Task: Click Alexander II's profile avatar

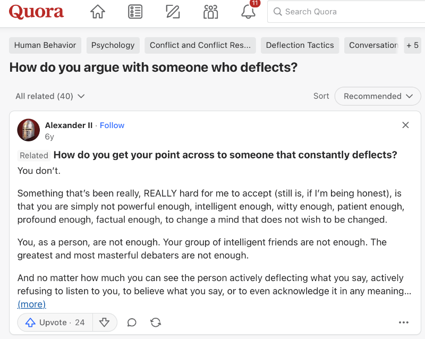Action: (29, 130)
